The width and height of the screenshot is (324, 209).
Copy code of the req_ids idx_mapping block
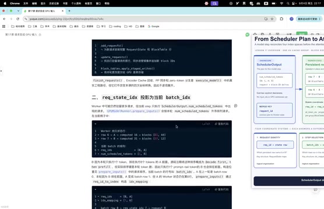(221, 189)
